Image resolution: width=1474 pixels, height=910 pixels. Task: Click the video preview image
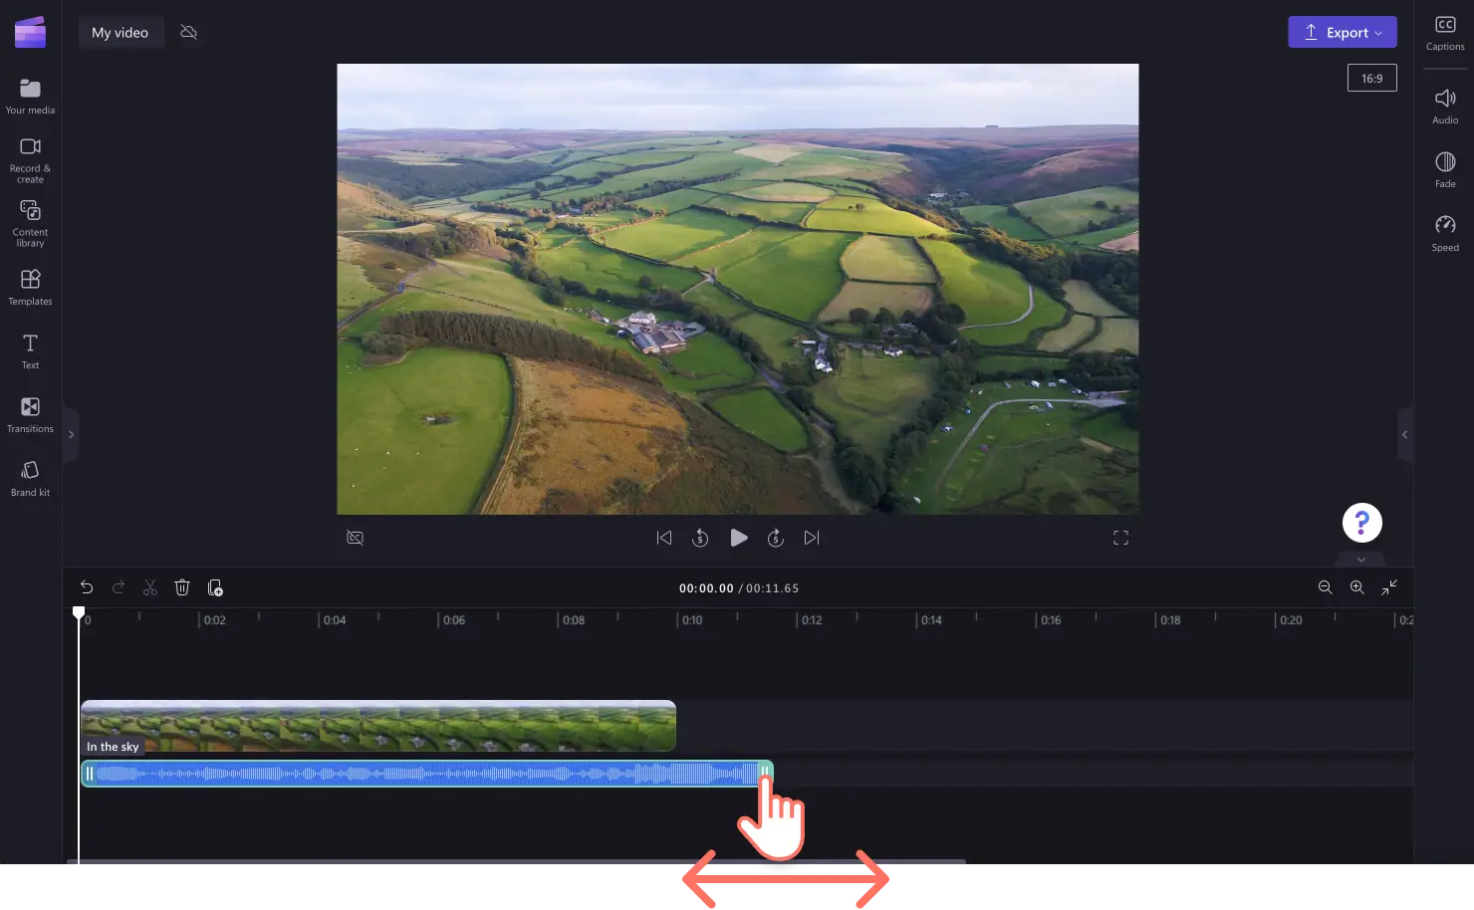738,289
